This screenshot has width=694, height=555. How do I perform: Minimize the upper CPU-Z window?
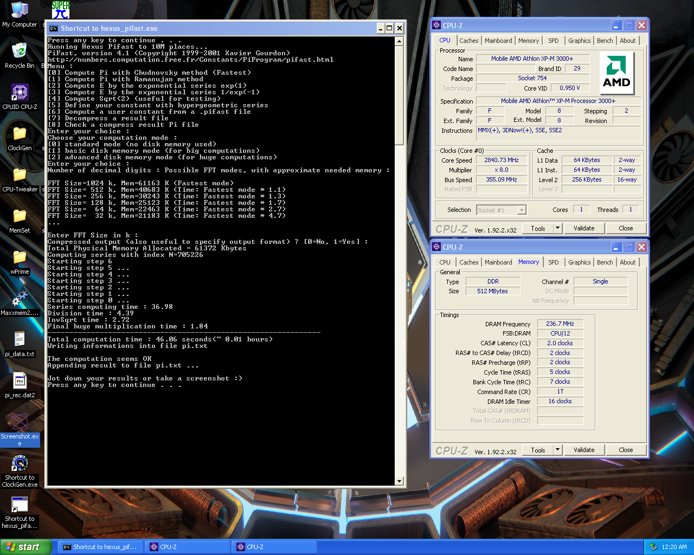(616, 25)
